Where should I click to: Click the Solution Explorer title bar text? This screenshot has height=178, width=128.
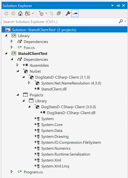pos(17,6)
